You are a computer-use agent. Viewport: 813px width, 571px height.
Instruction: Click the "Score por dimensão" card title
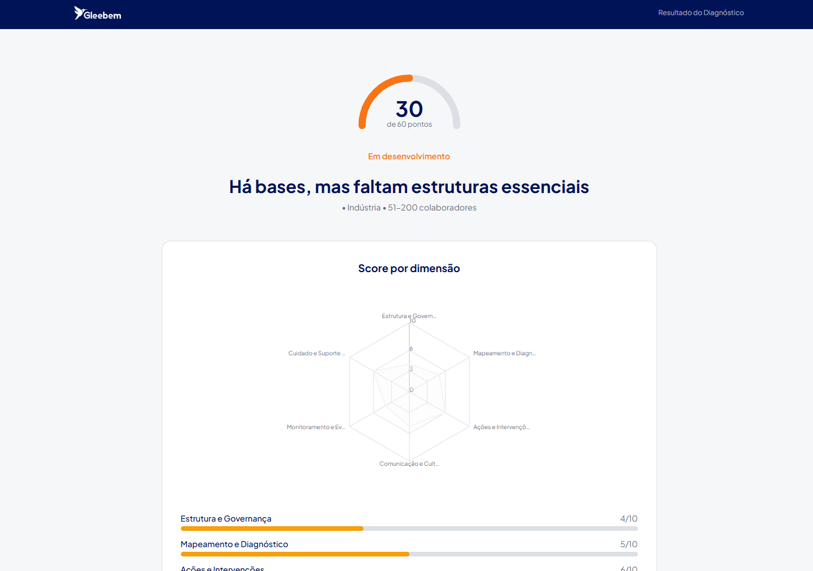point(409,268)
